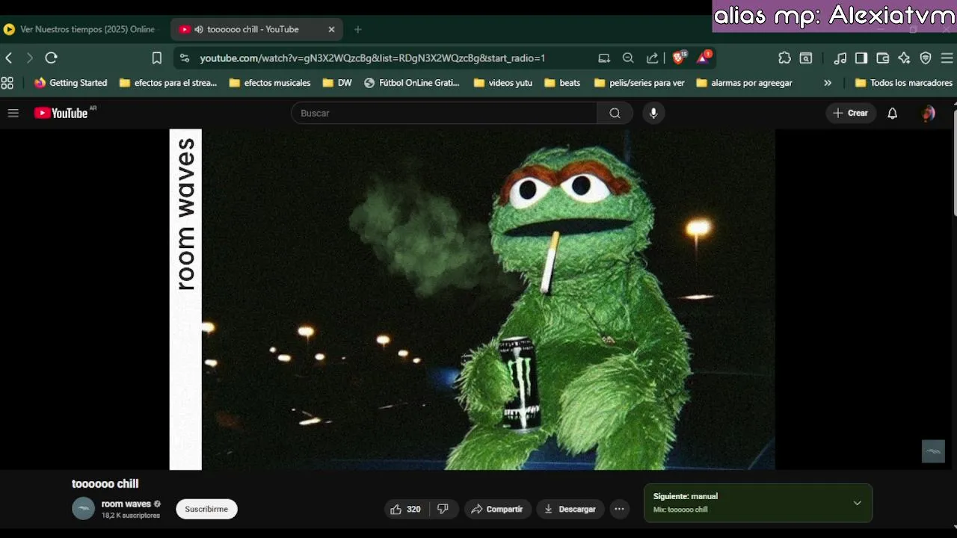The height and width of the screenshot is (538, 957).
Task: Open the browser main hamburger menu
Action: pos(947,58)
